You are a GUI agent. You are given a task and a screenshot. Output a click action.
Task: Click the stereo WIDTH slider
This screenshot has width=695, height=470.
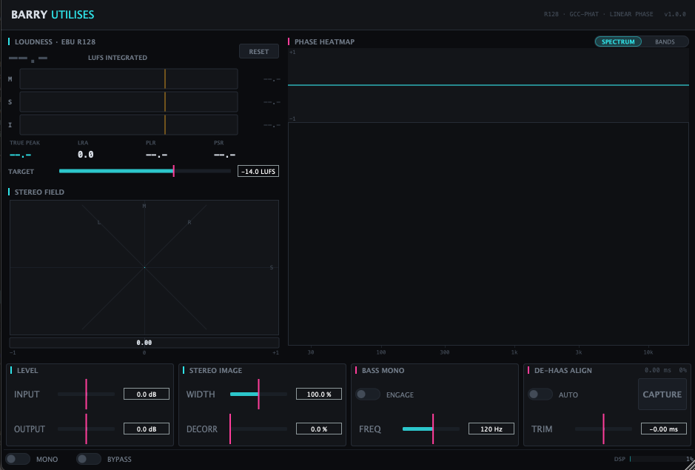258,395
